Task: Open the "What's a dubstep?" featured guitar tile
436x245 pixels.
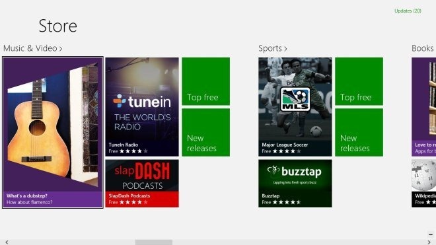Action: (x=53, y=132)
